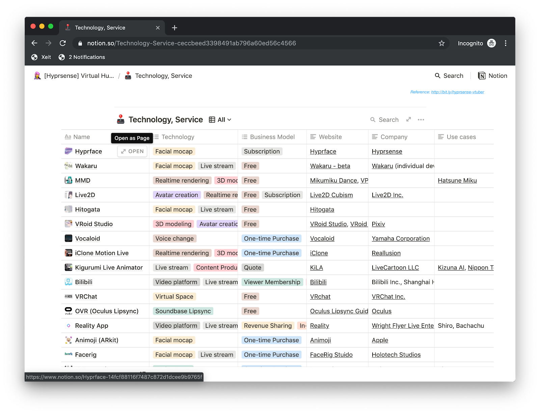This screenshot has width=540, height=414.
Task: Click the address bar URL
Action: [191, 43]
